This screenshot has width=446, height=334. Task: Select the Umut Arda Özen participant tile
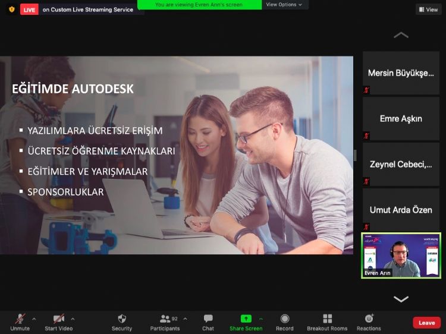[x=401, y=210]
